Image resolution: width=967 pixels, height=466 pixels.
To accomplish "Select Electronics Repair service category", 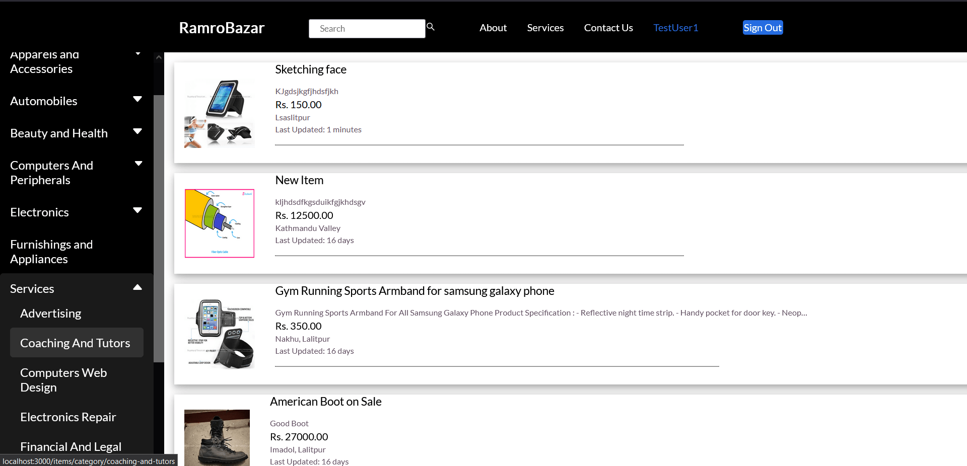I will (x=68, y=417).
